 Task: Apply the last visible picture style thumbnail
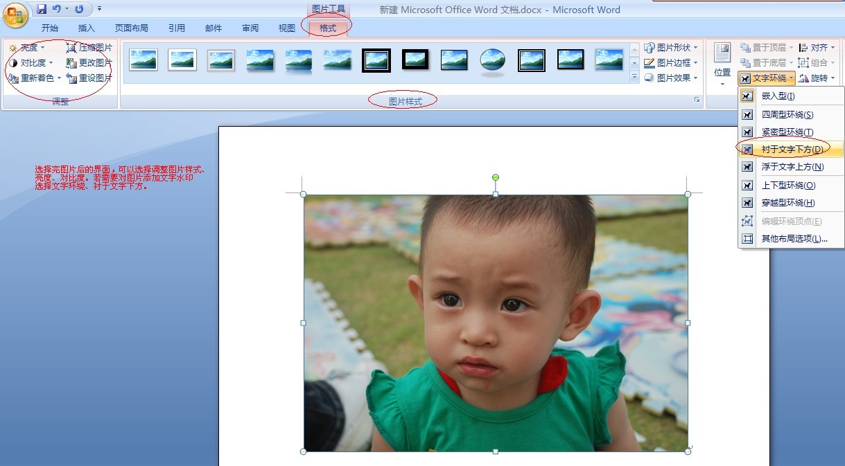[609, 60]
